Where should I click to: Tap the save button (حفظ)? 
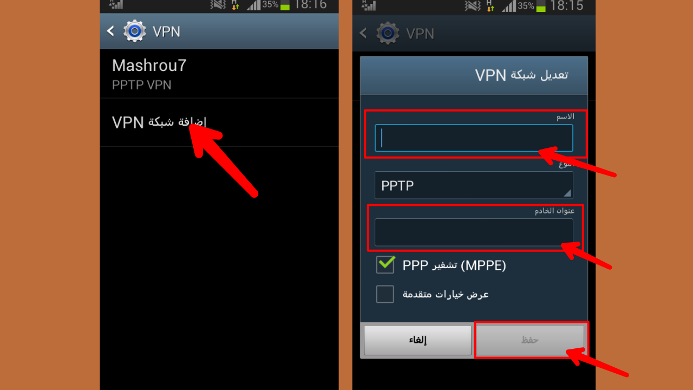point(530,340)
